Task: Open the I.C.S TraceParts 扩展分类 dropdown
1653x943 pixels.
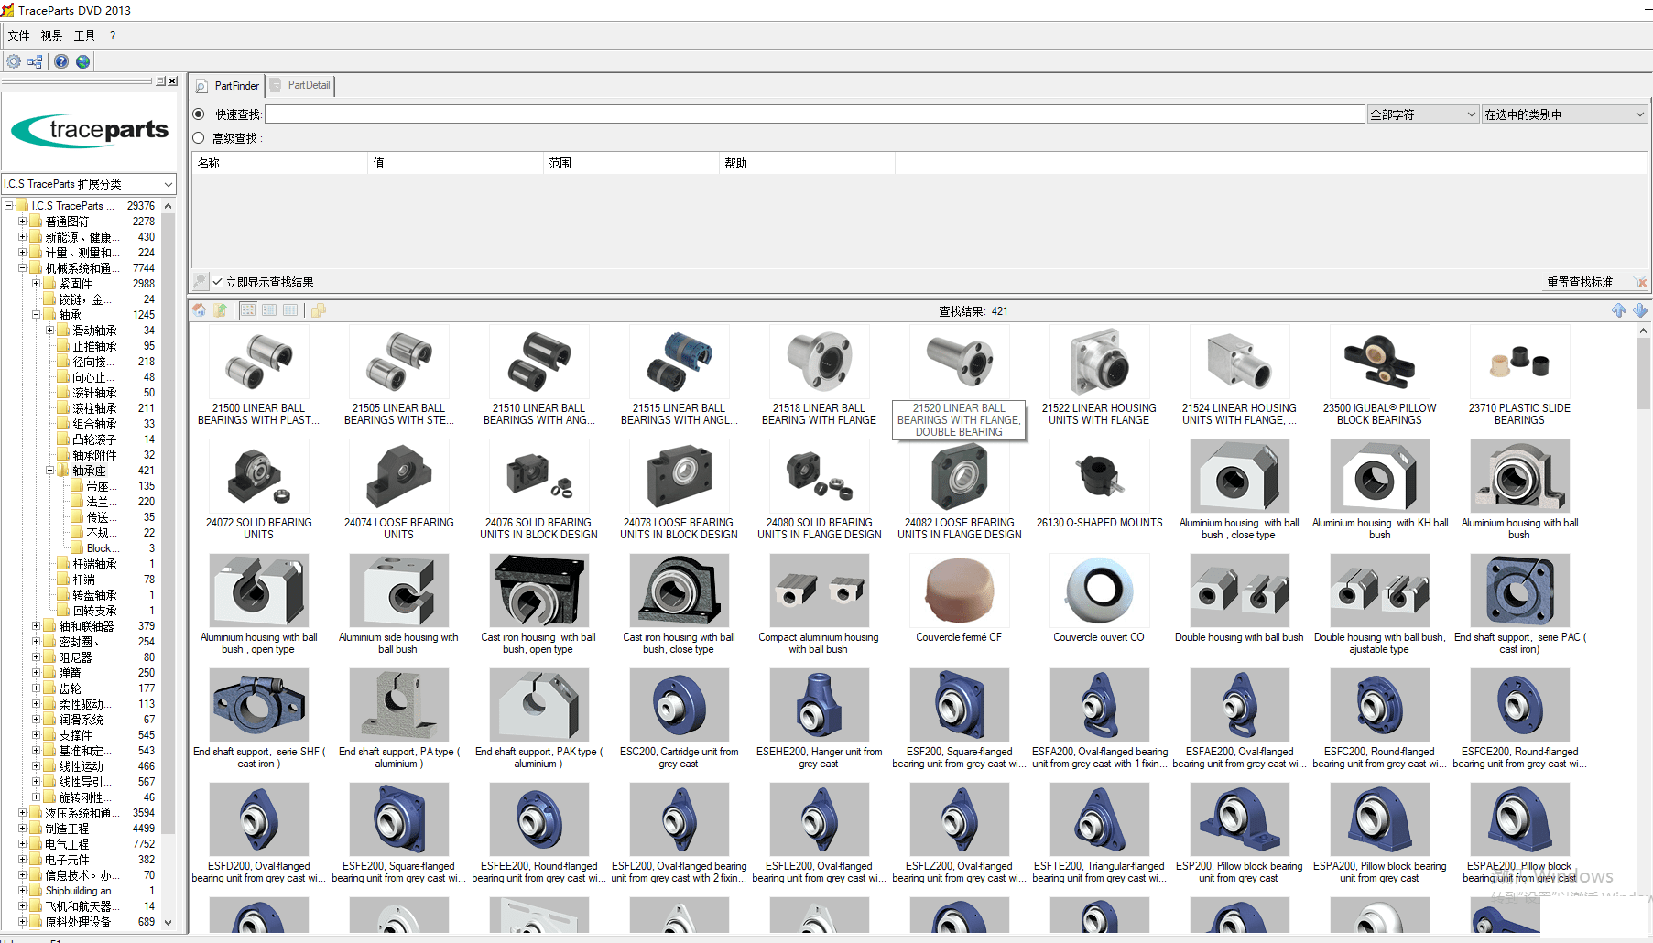Action: (89, 184)
